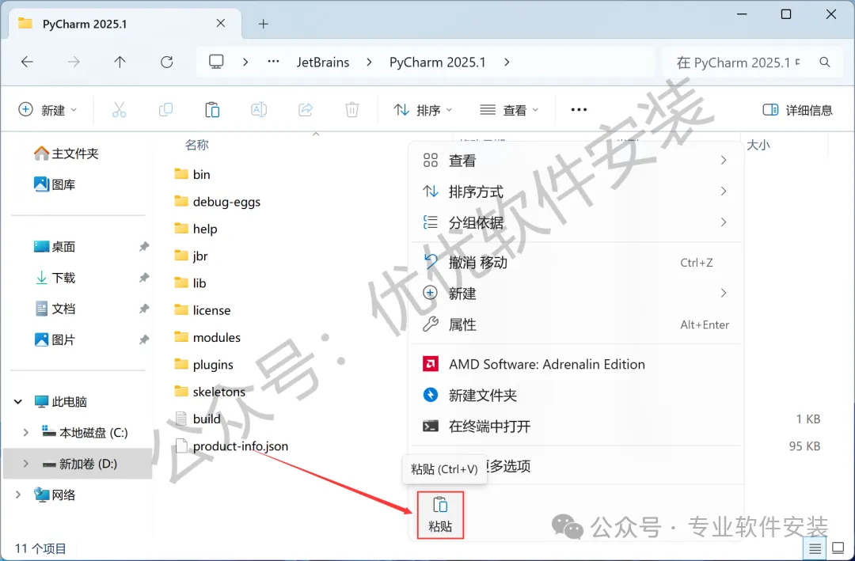This screenshot has height=561, width=855.
Task: Click the Size column header
Action: (758, 145)
